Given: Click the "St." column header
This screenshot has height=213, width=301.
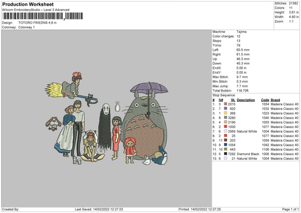Looking at the screenshot, I should tap(233, 100).
